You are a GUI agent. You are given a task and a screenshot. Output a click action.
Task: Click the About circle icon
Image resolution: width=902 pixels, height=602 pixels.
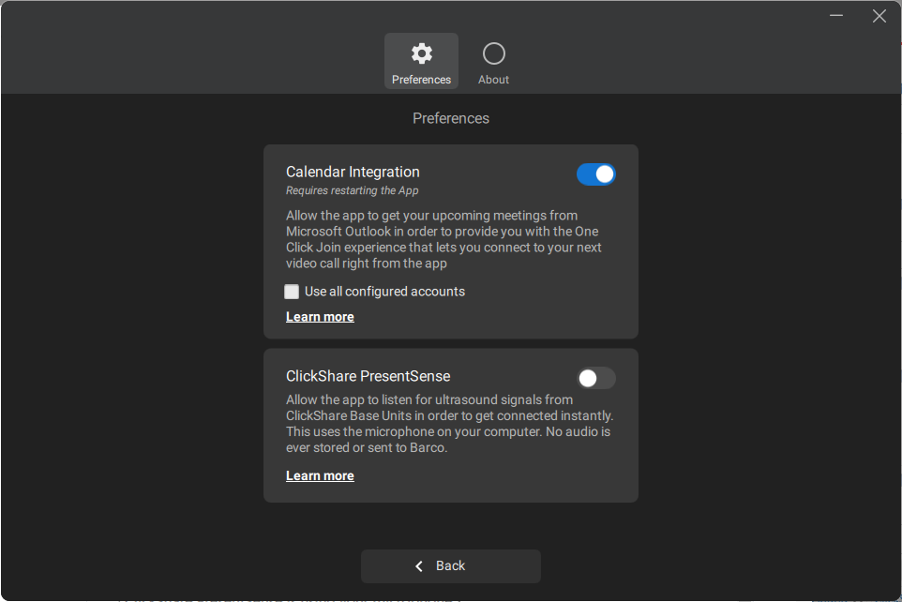(x=494, y=53)
